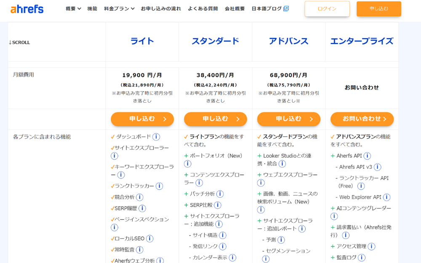421x263 pixels.
Task: Open info icon next to 競合分析
Action: point(140,197)
